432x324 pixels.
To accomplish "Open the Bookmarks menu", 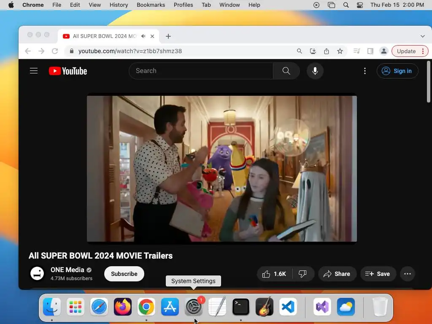I will pos(151,5).
